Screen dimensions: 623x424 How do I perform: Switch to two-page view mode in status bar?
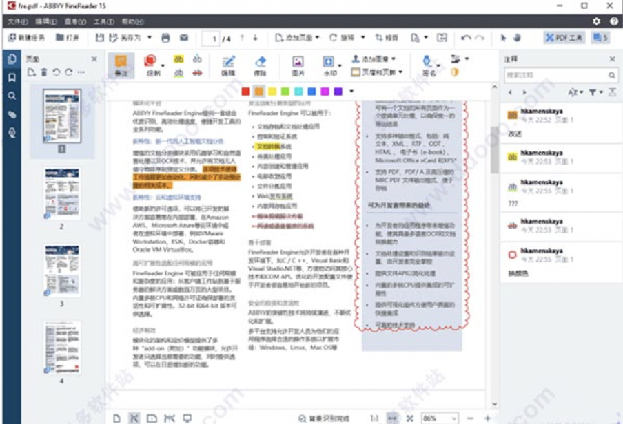point(152,418)
